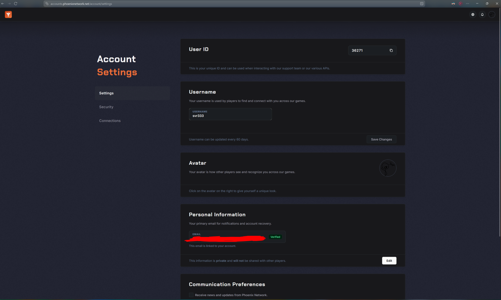Click the User ID field showing 36271
The image size is (501, 300).
pyautogui.click(x=368, y=50)
